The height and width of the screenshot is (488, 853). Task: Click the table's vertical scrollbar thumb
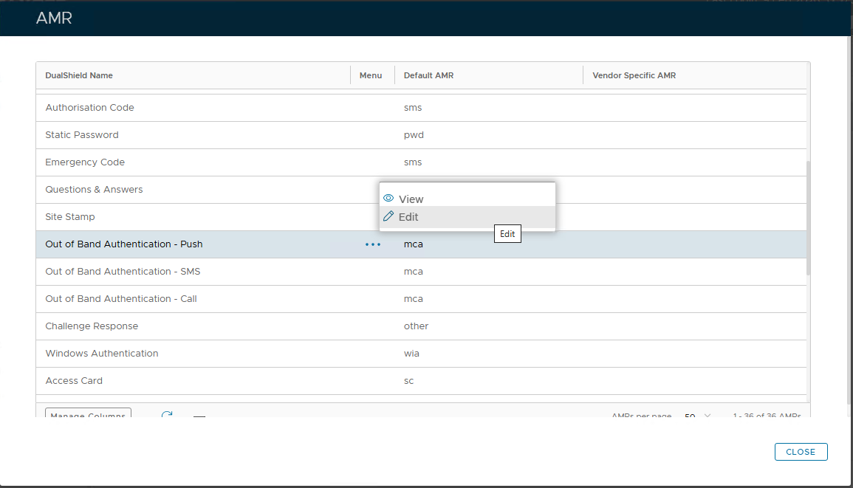click(x=807, y=218)
